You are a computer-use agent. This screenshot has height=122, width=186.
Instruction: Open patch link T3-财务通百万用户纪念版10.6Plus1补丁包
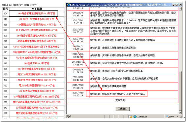[37, 97]
